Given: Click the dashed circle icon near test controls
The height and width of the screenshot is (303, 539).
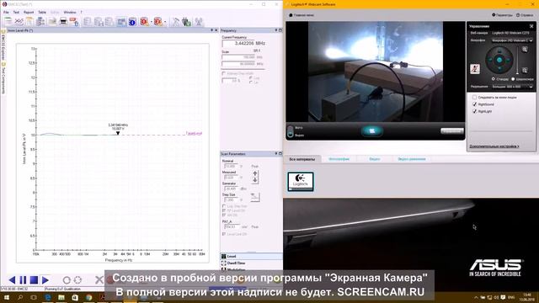Looking at the screenshot, I should 77,280.
